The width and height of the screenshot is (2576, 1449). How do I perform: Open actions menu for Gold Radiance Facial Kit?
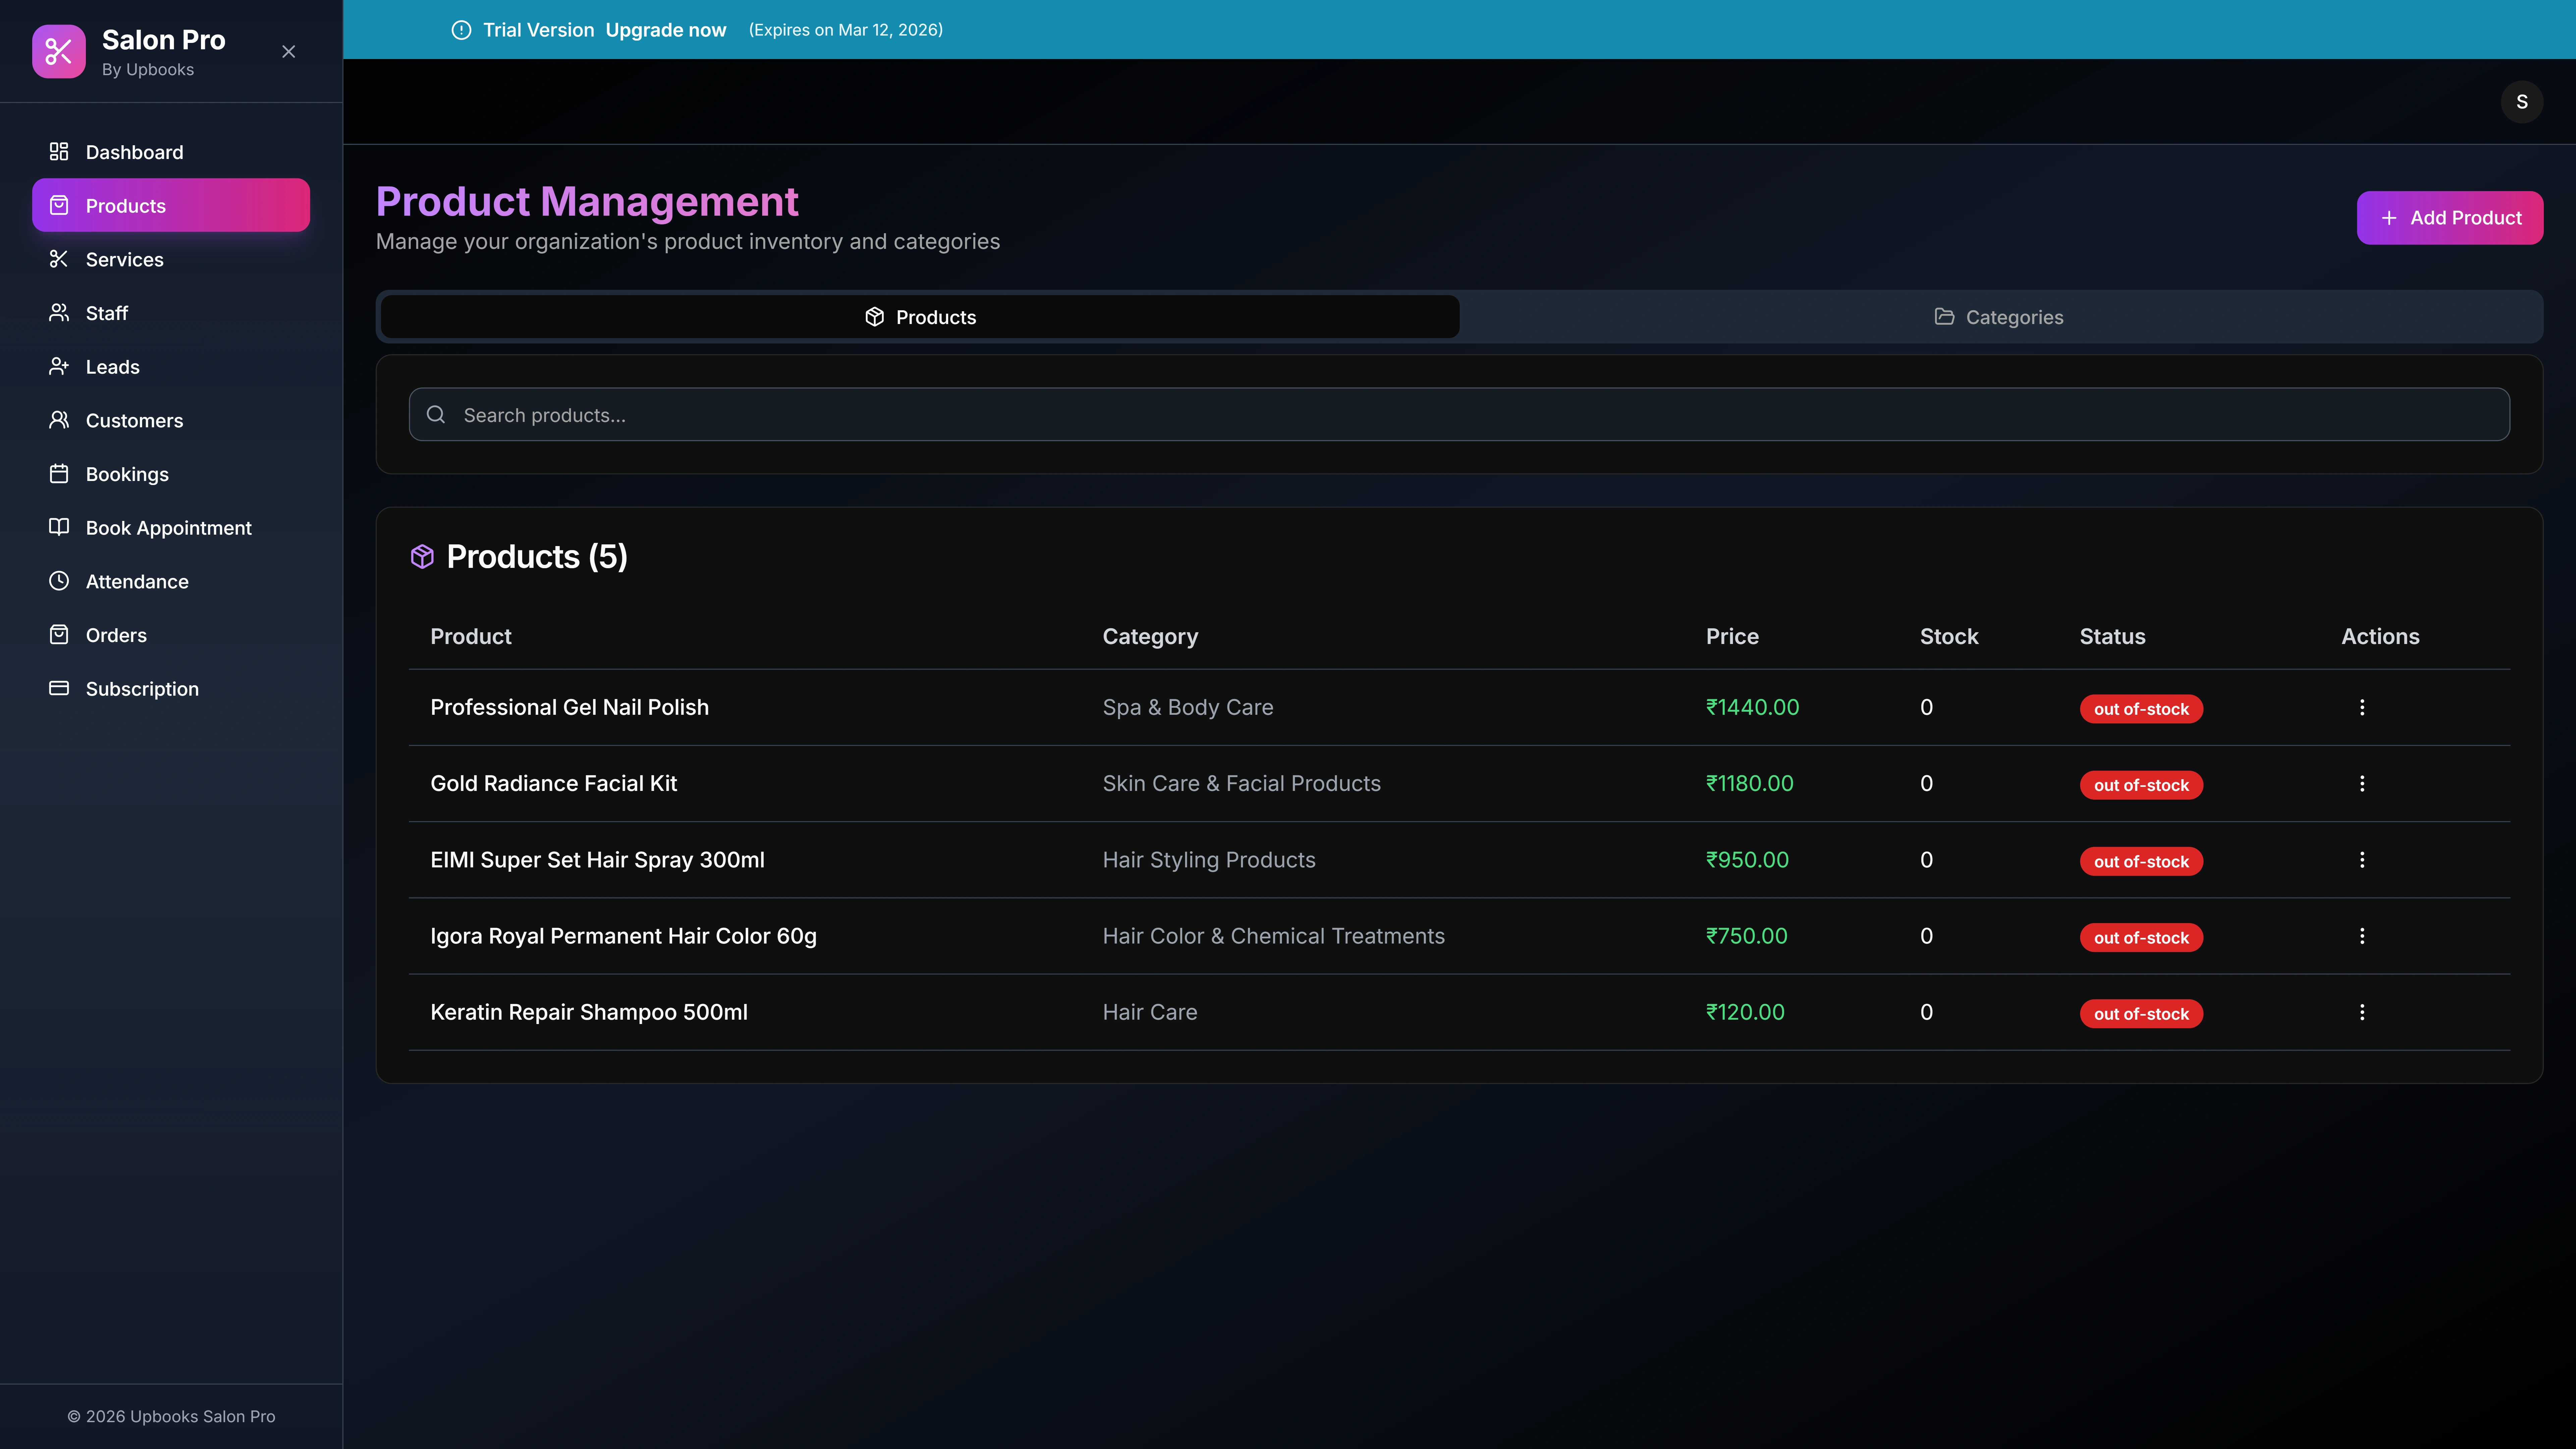click(x=2362, y=783)
